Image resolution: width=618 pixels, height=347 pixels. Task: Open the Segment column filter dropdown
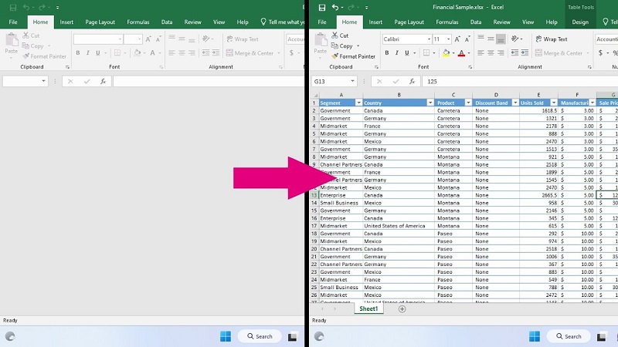pyautogui.click(x=358, y=103)
